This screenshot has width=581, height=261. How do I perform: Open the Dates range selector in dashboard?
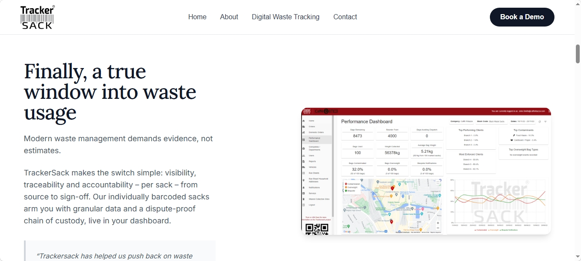(x=522, y=122)
